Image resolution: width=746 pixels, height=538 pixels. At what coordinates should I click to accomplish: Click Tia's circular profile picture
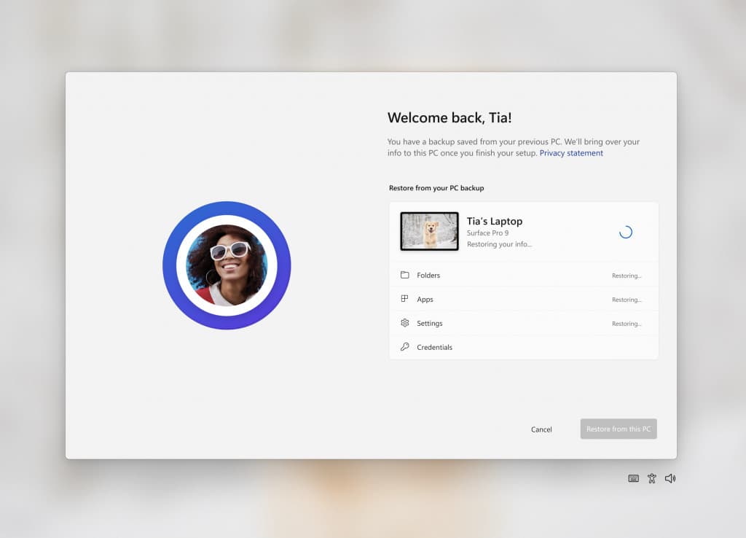tap(227, 265)
